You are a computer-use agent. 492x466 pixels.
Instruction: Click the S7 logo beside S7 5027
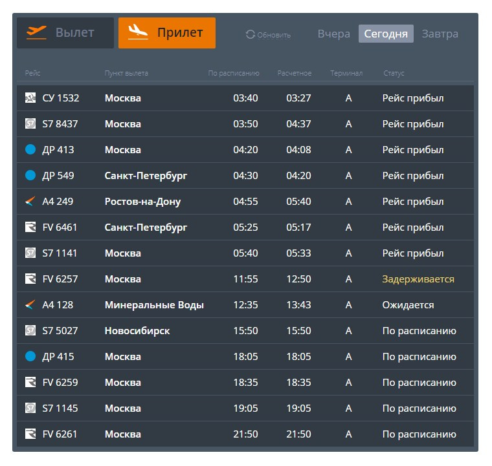pyautogui.click(x=30, y=330)
